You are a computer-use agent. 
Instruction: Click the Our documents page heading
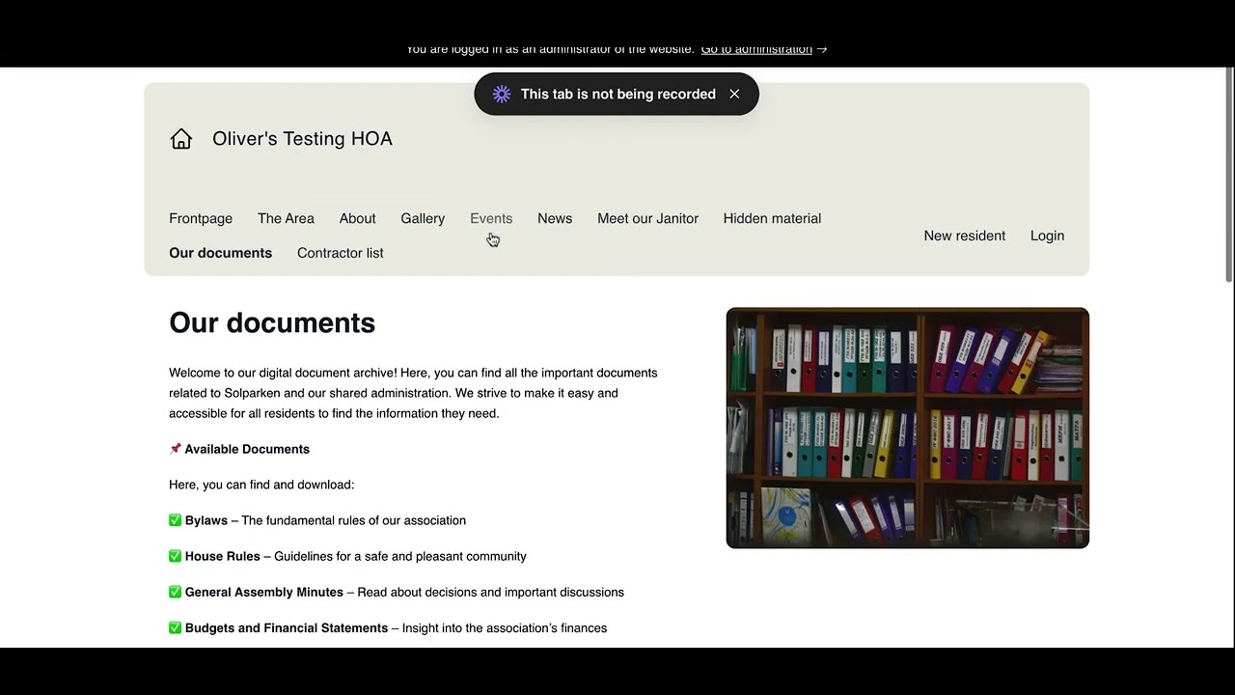pyautogui.click(x=272, y=322)
